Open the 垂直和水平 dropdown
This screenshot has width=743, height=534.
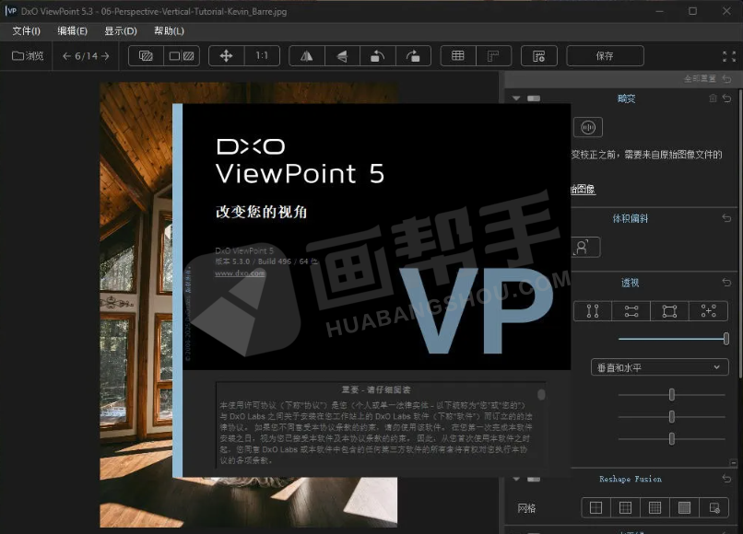coord(660,367)
